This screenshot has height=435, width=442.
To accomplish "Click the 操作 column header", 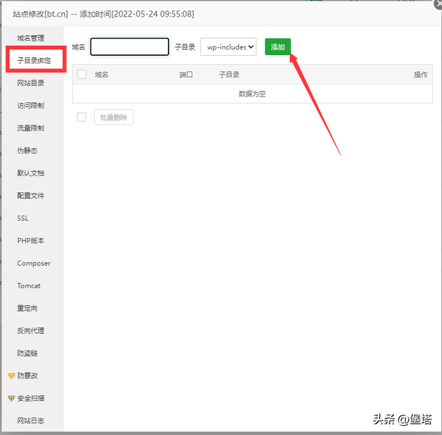I will click(421, 74).
